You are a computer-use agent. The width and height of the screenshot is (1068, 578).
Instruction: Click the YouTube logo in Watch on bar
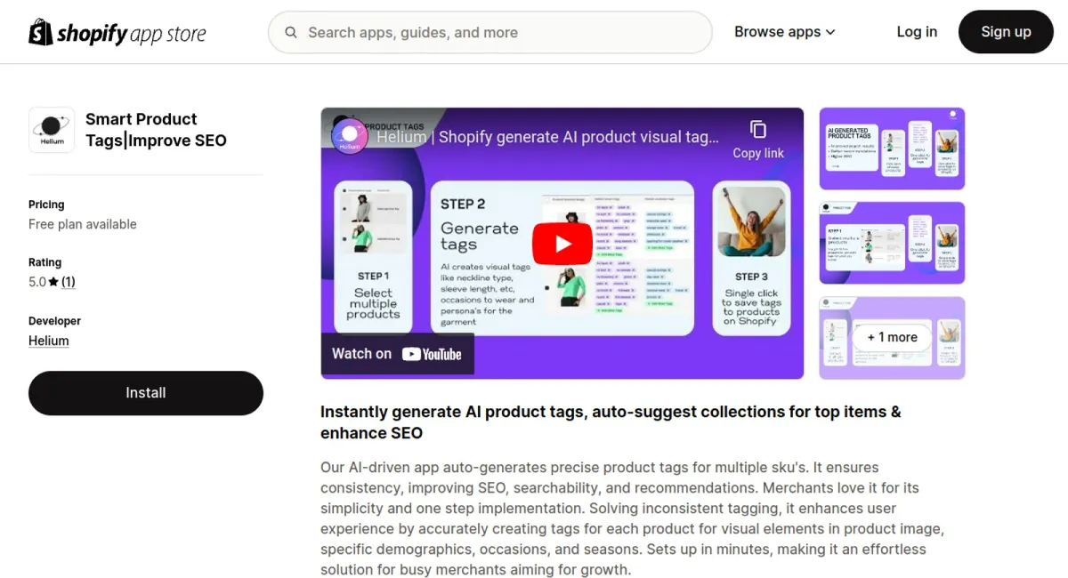coord(432,354)
